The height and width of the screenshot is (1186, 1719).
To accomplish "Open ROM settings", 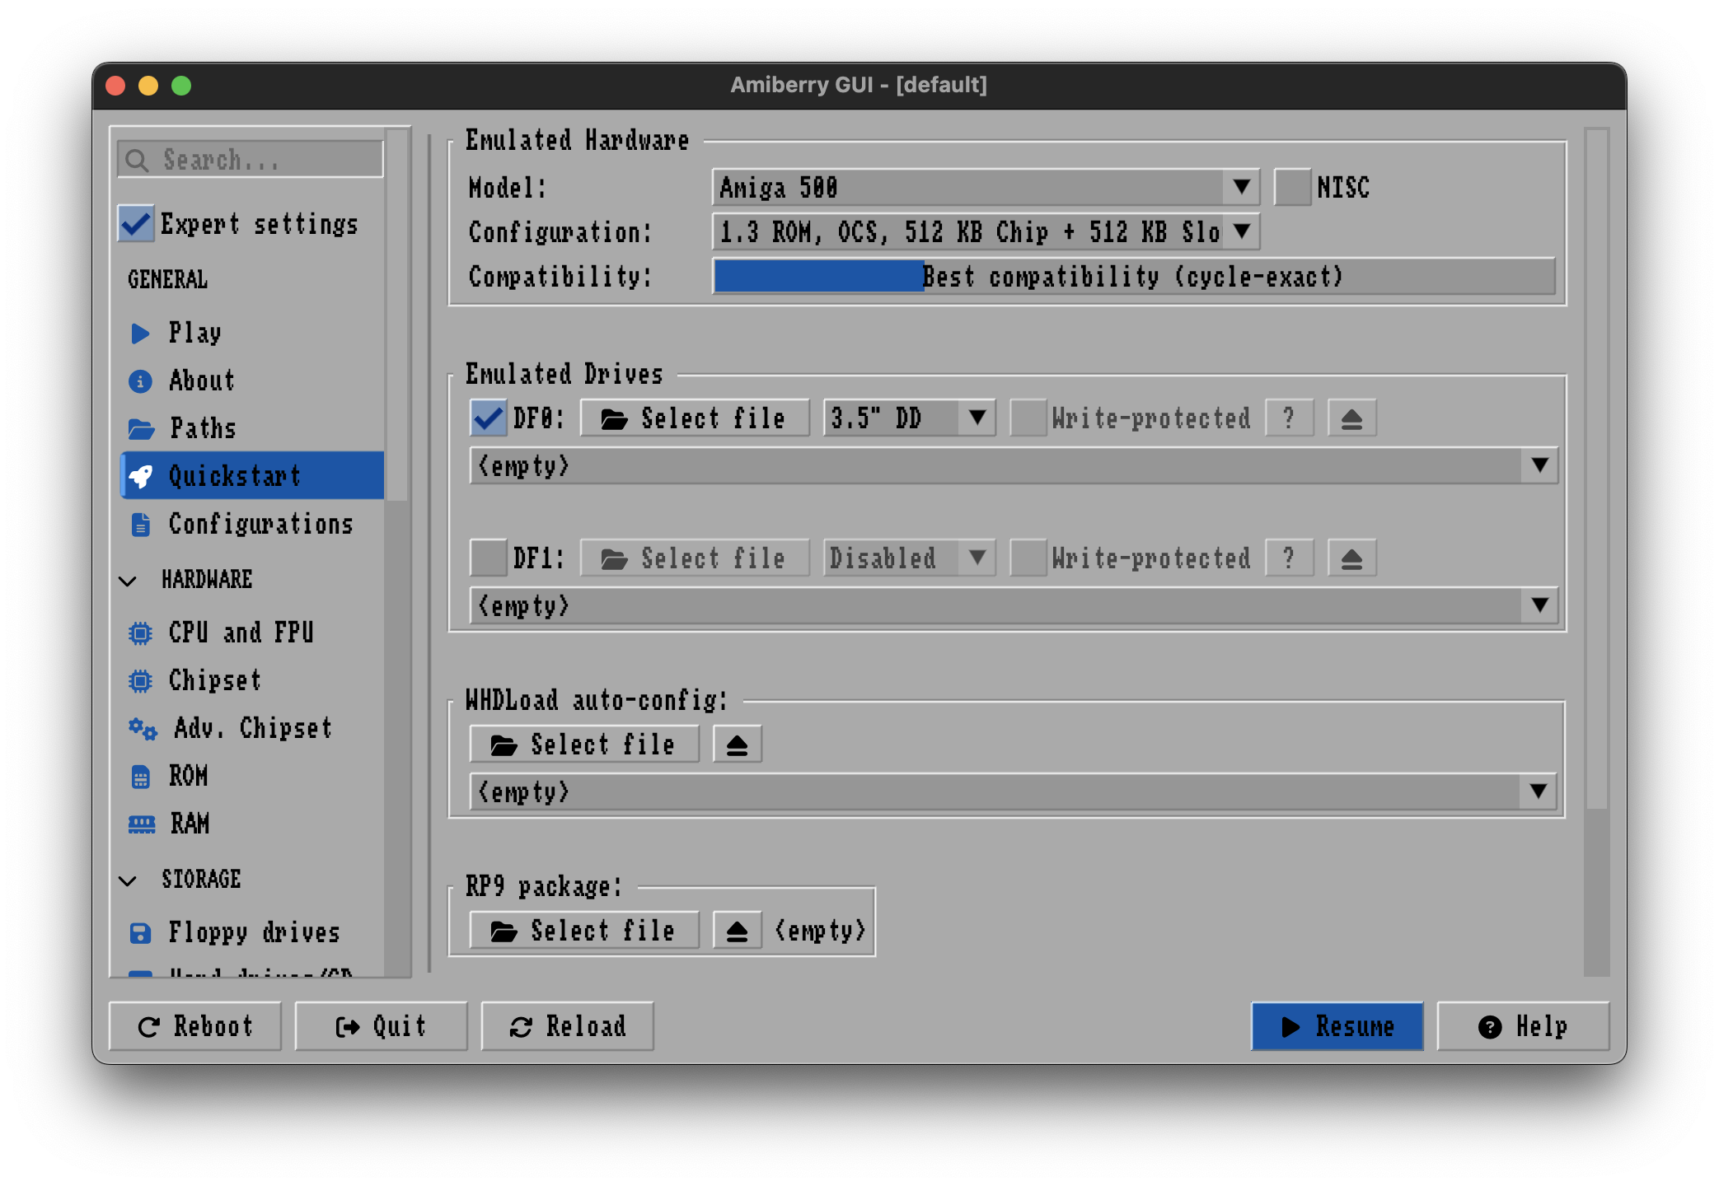I will click(x=251, y=776).
